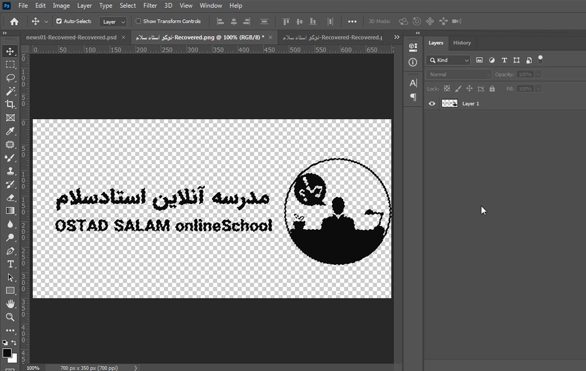Open the Auto-Select Layer dropdown
This screenshot has width=586, height=371.
113,22
